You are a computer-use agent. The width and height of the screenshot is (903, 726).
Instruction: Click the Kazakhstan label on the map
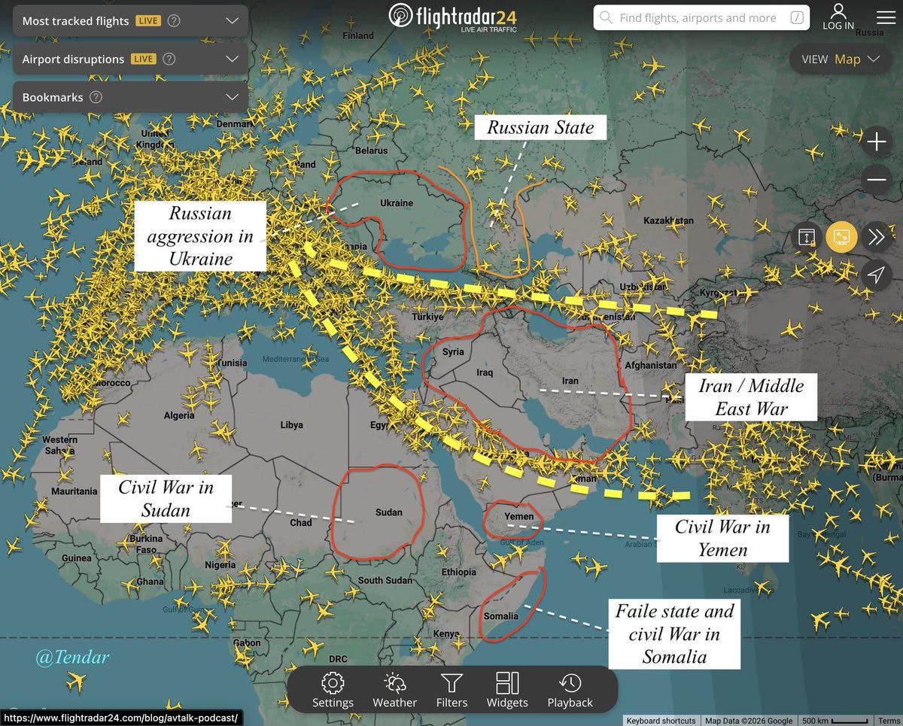668,220
